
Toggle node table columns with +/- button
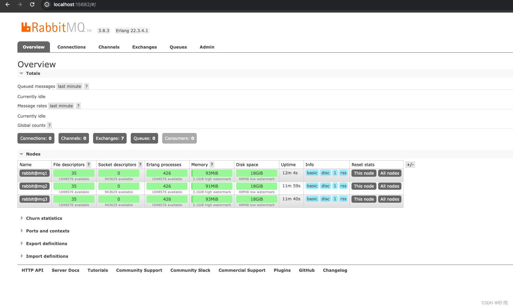[x=410, y=165]
